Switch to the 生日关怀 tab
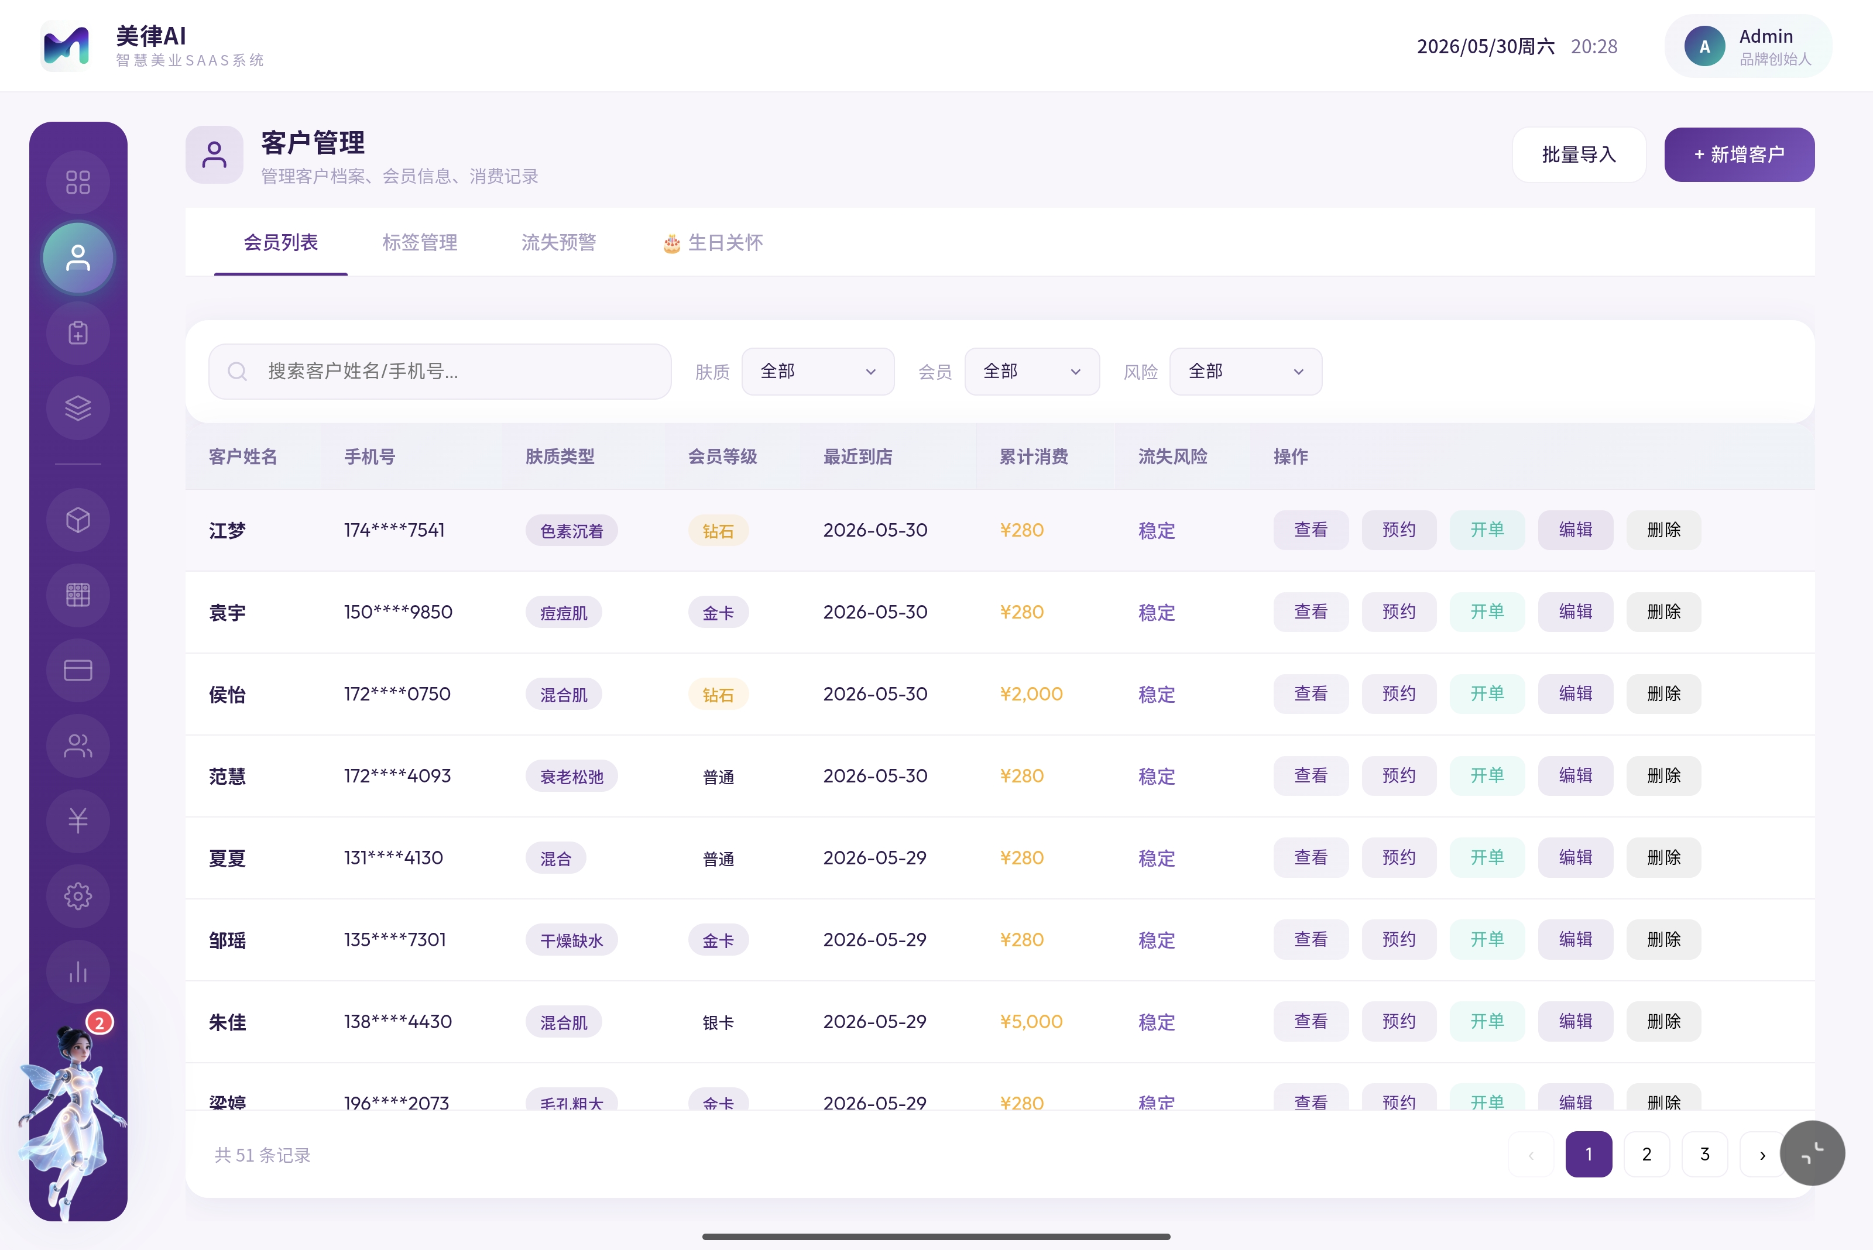 (x=713, y=242)
